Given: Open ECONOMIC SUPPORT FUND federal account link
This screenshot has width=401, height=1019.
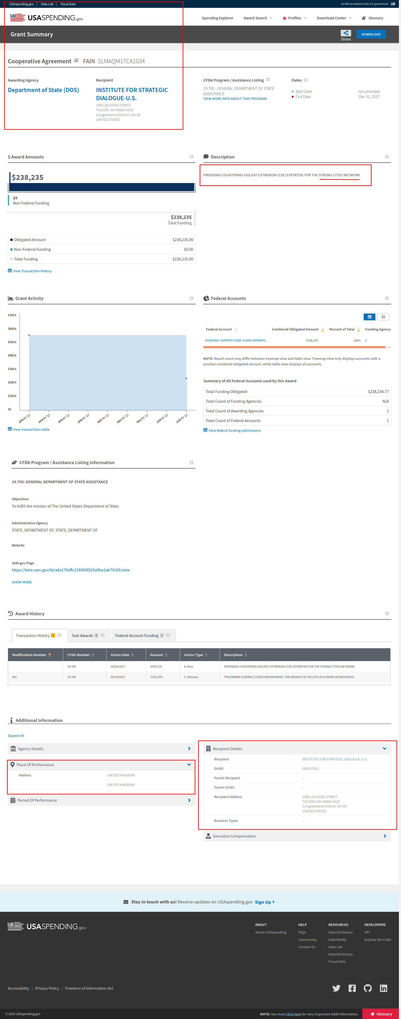Looking at the screenshot, I should coord(236,341).
